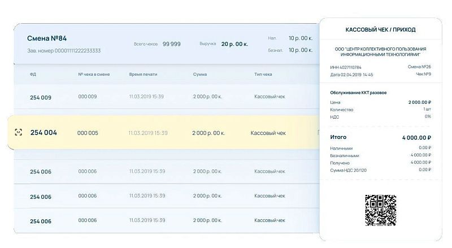Screen dimensions: 452x248
Task: Click the Время печати column header
Action: click(x=144, y=75)
